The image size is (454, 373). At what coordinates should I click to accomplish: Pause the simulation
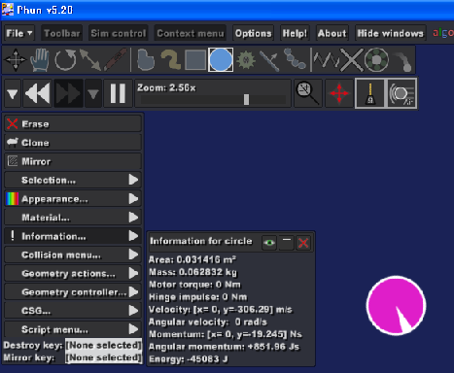click(118, 93)
